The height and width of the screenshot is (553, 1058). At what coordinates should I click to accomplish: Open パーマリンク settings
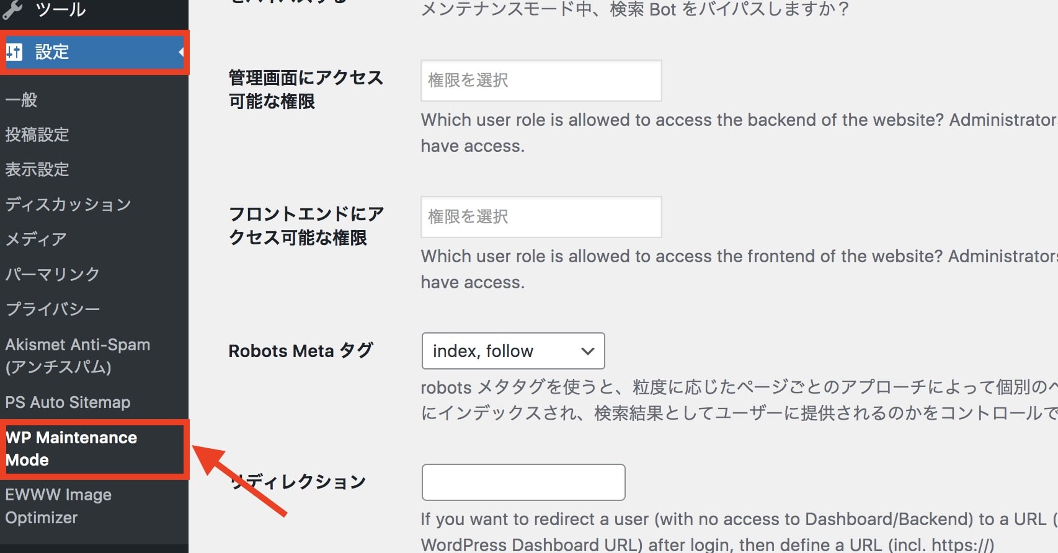pyautogui.click(x=53, y=274)
